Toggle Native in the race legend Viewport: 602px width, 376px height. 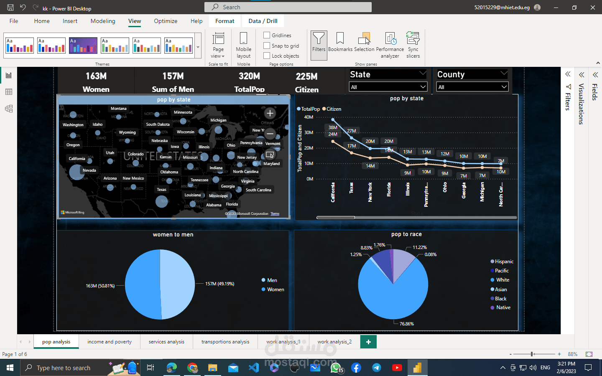click(500, 307)
